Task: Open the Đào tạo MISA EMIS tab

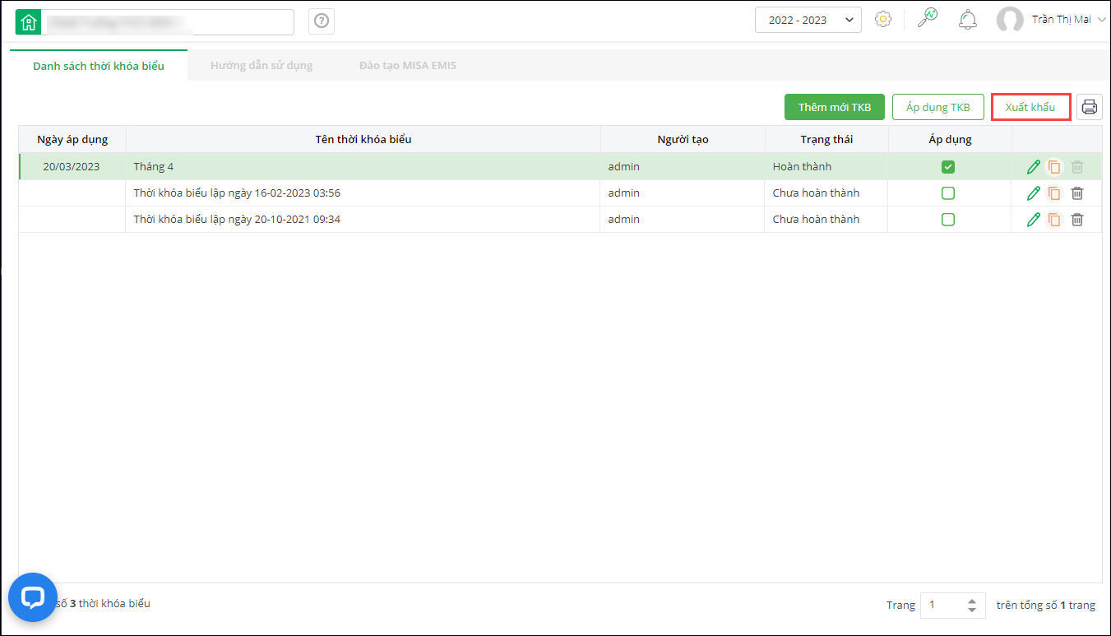Action: coord(408,65)
